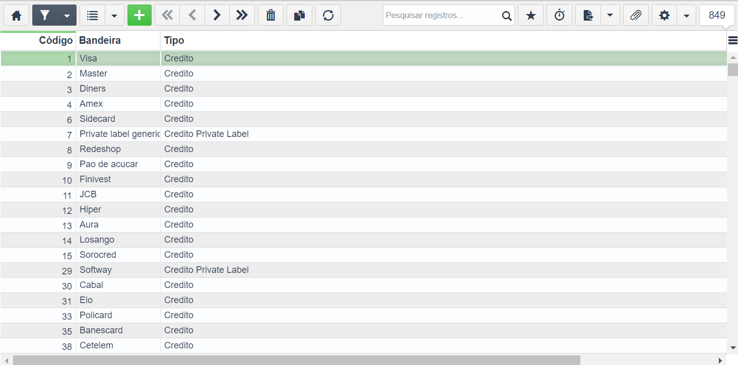This screenshot has height=365, width=738.
Task: Open the filter funnel tool
Action: [45, 15]
